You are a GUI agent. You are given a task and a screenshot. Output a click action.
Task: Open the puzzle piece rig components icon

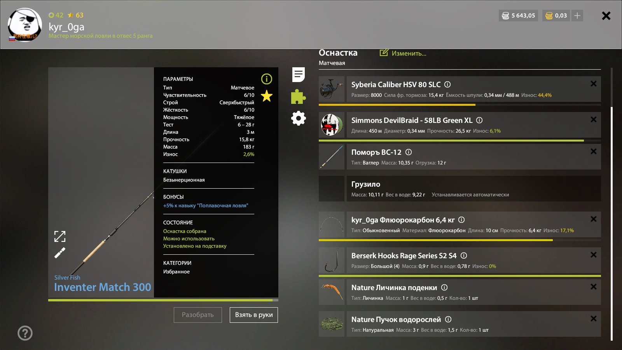298,96
